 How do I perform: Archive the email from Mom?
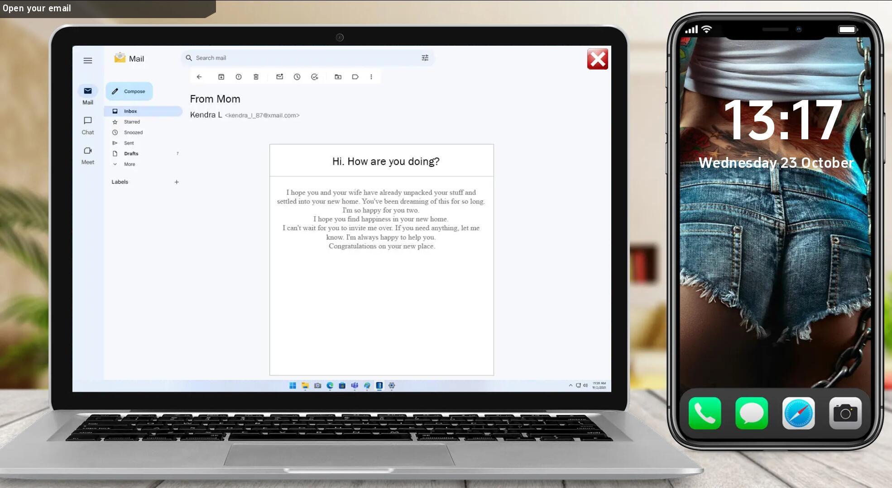coord(221,77)
